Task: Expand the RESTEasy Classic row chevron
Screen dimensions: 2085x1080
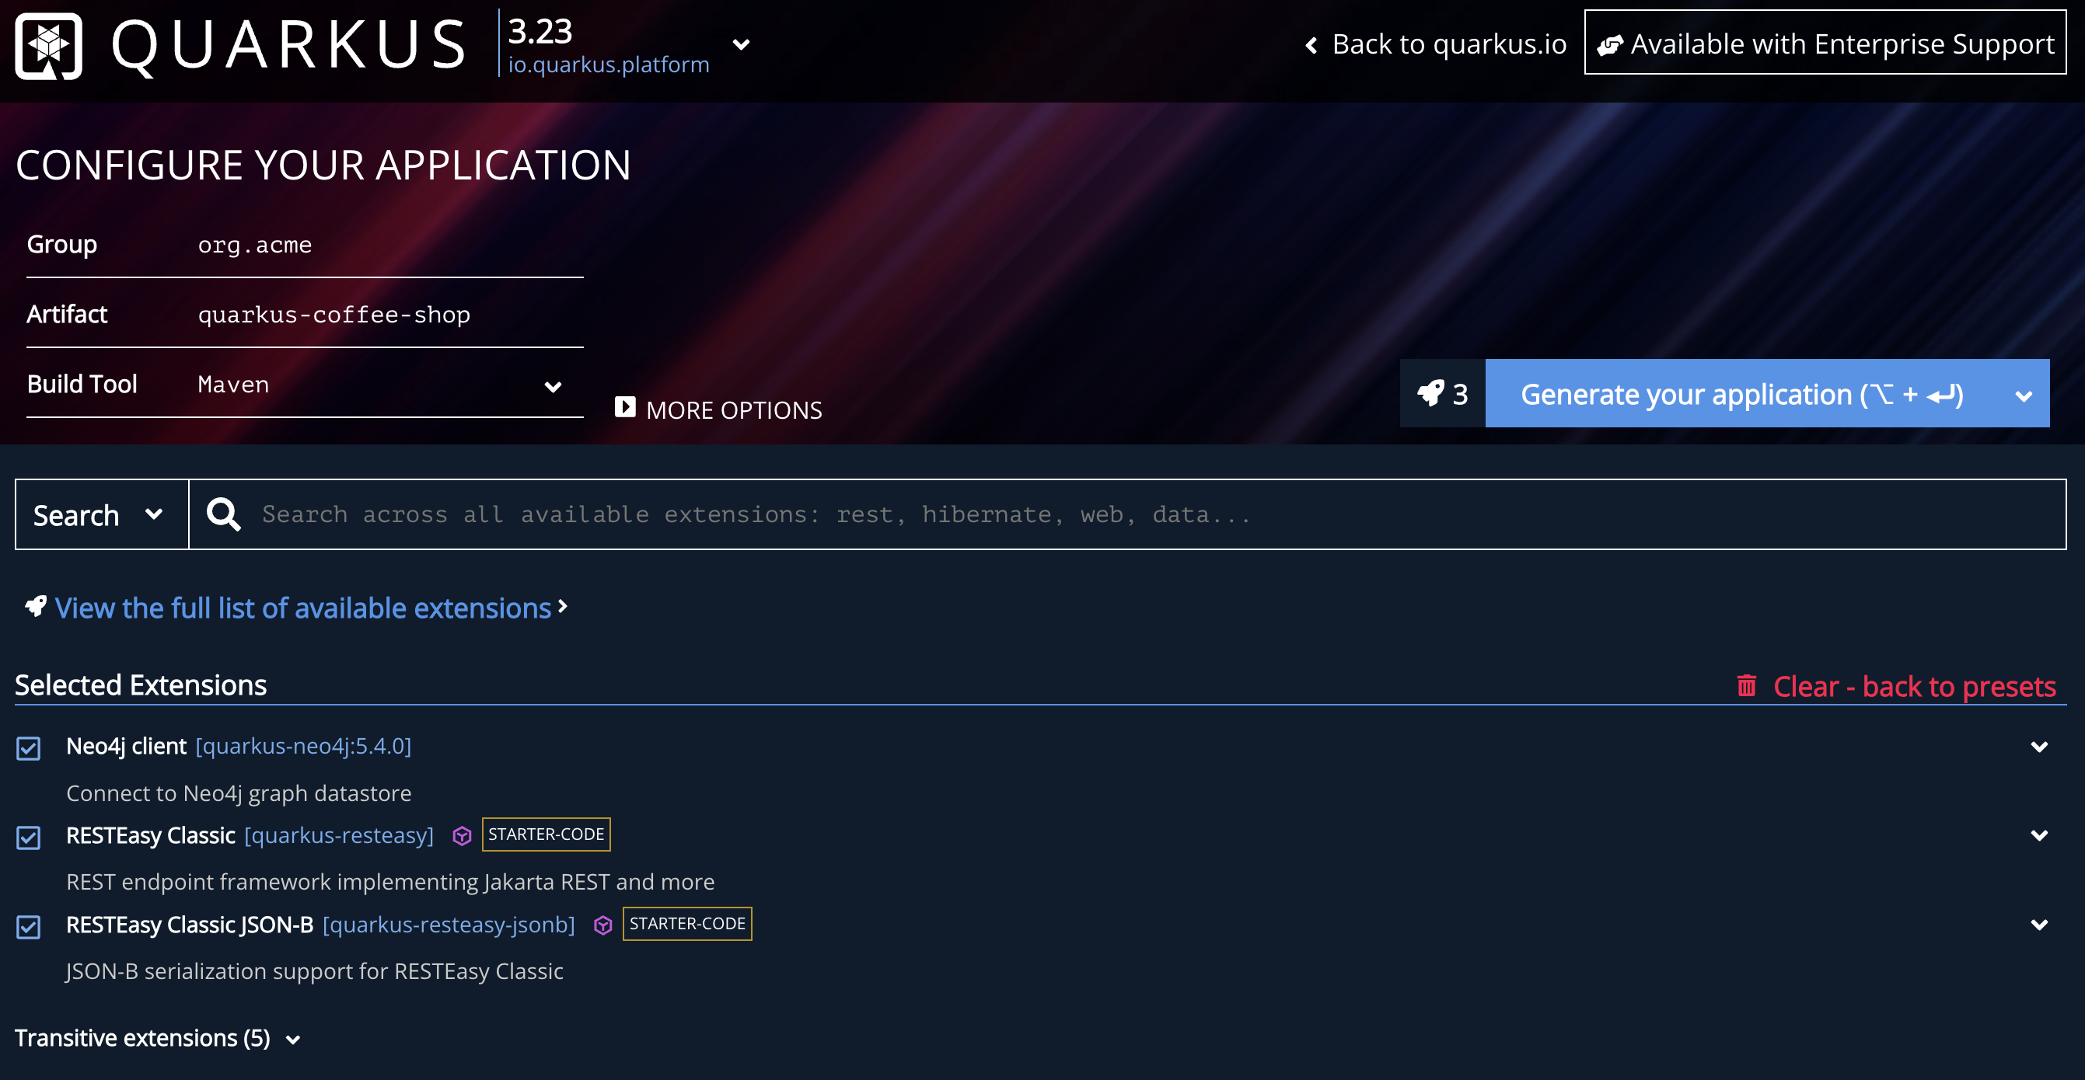Action: tap(2039, 836)
